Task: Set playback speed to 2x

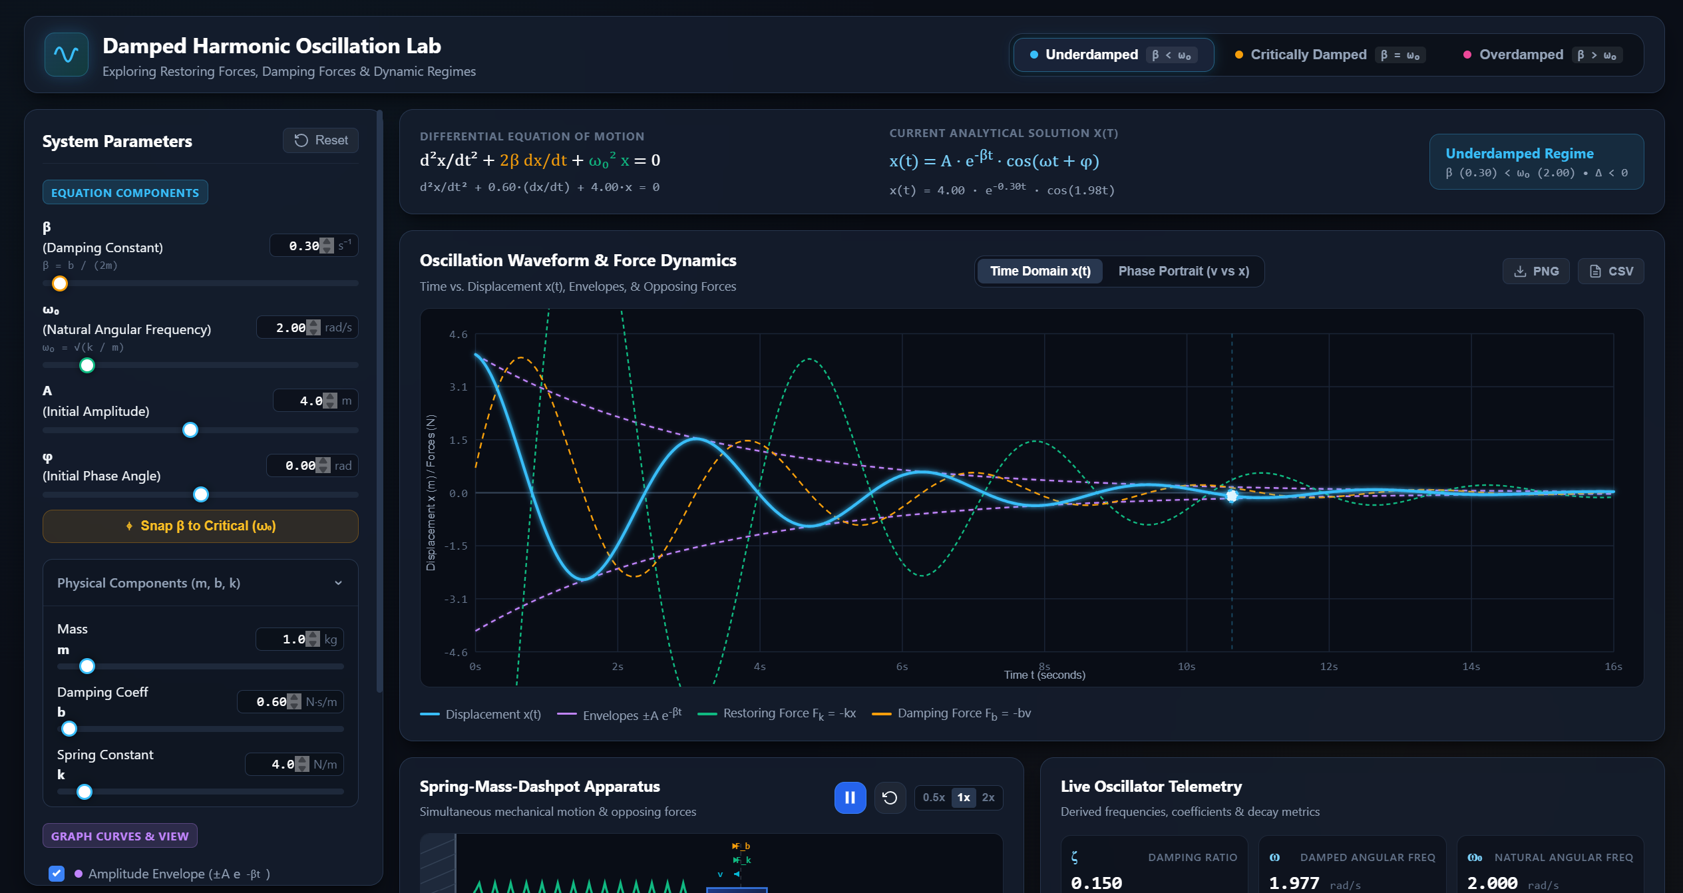Action: tap(988, 797)
